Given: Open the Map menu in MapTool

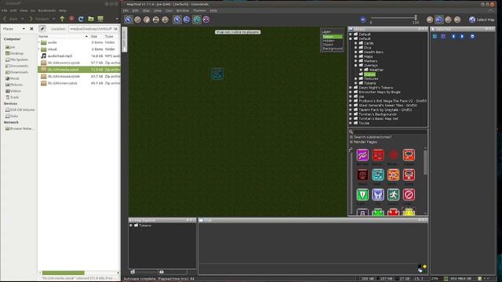Looking at the screenshot, I should pyautogui.click(x=146, y=10).
